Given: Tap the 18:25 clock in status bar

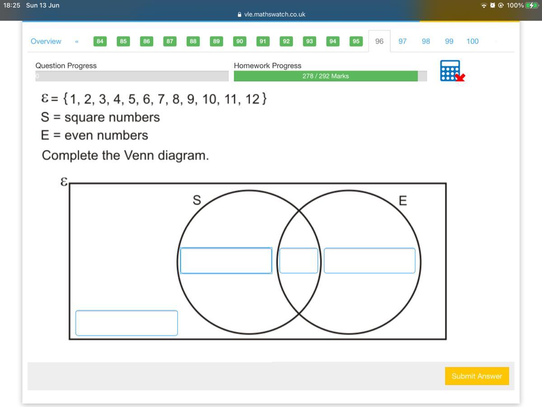Looking at the screenshot, I should [12, 5].
